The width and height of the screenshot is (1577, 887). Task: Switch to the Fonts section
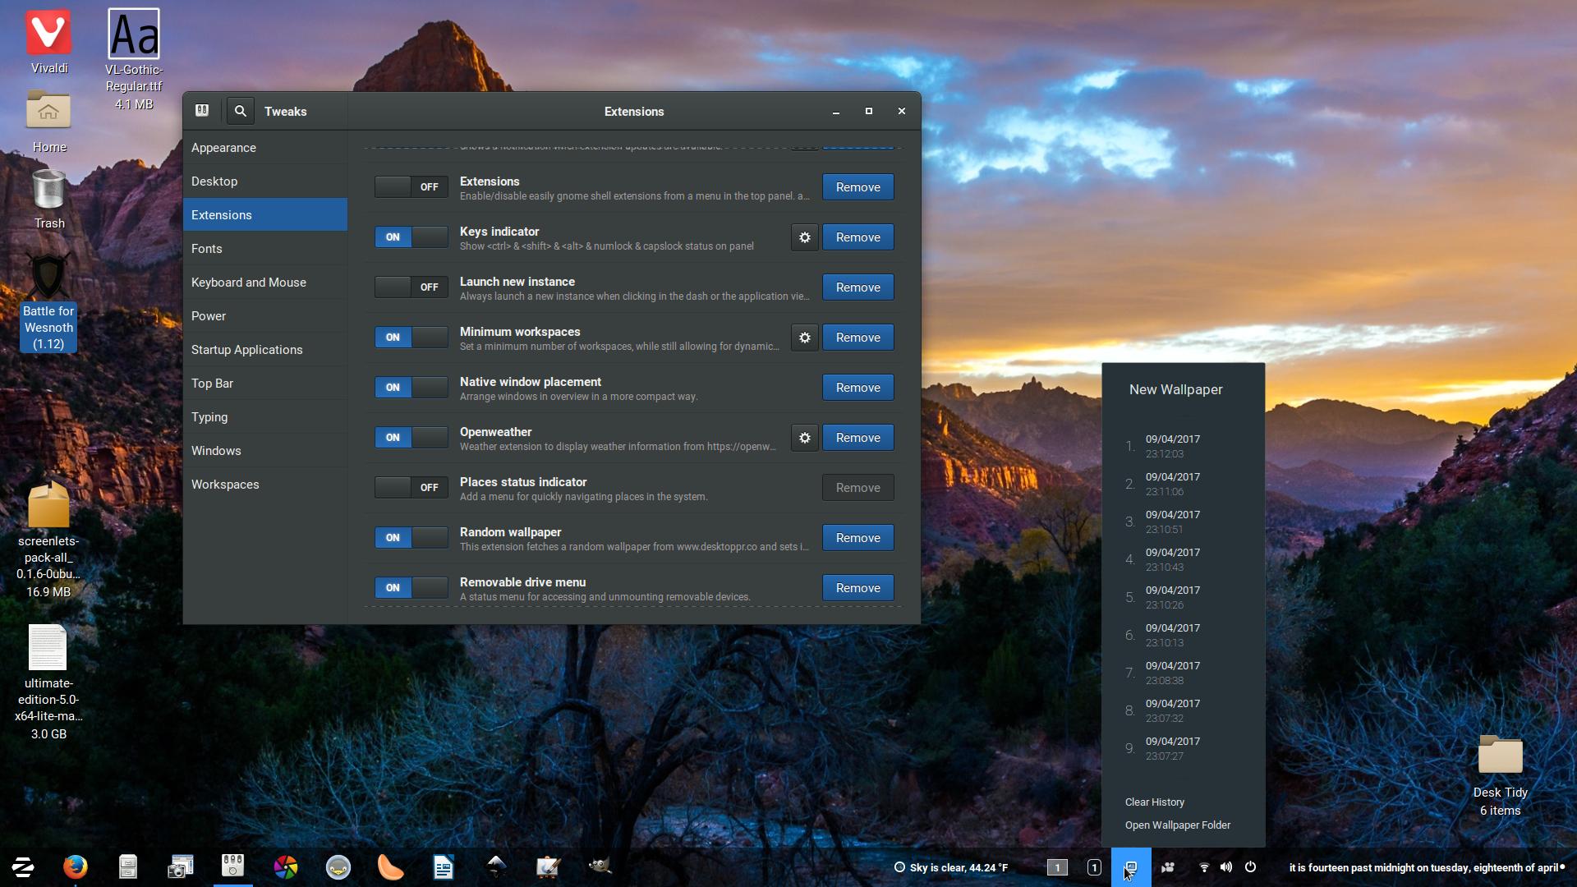207,249
